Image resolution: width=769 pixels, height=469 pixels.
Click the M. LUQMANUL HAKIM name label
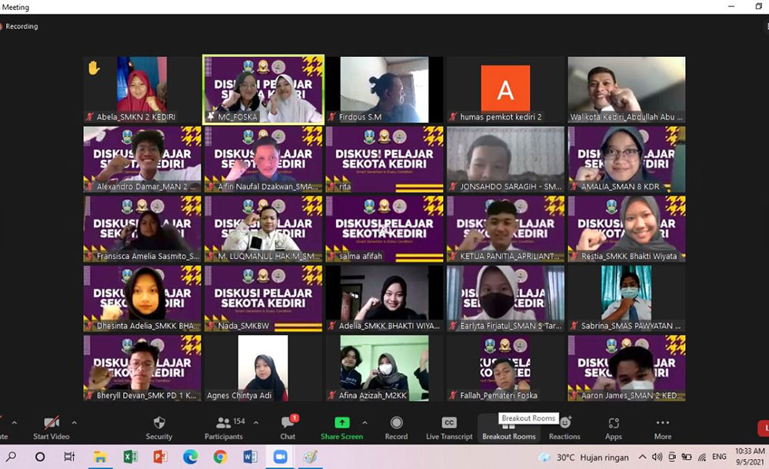point(268,256)
